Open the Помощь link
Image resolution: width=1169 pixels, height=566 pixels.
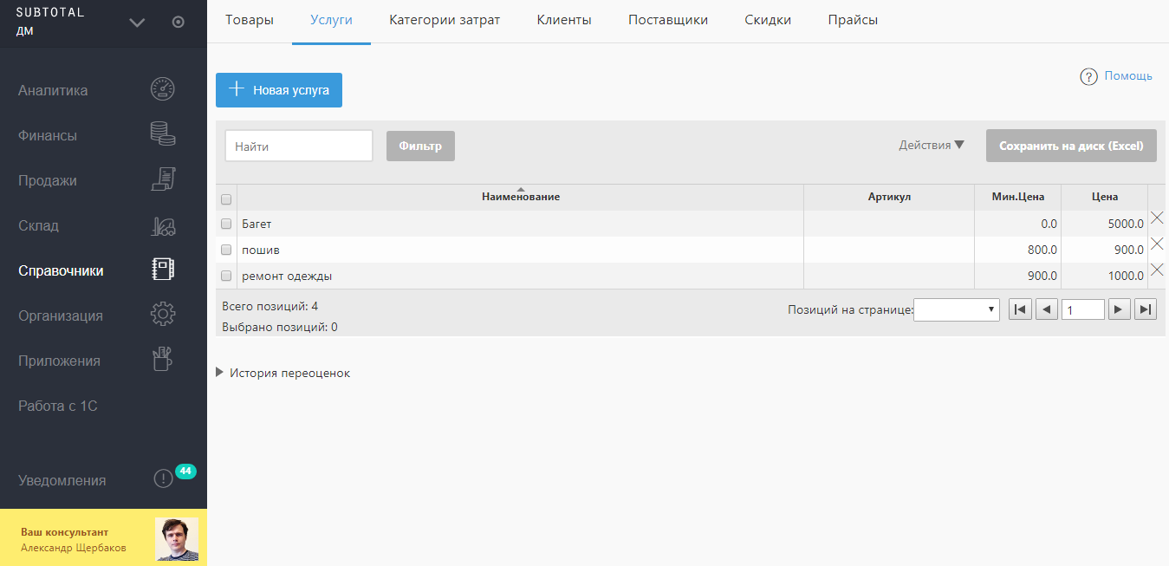pos(1128,75)
